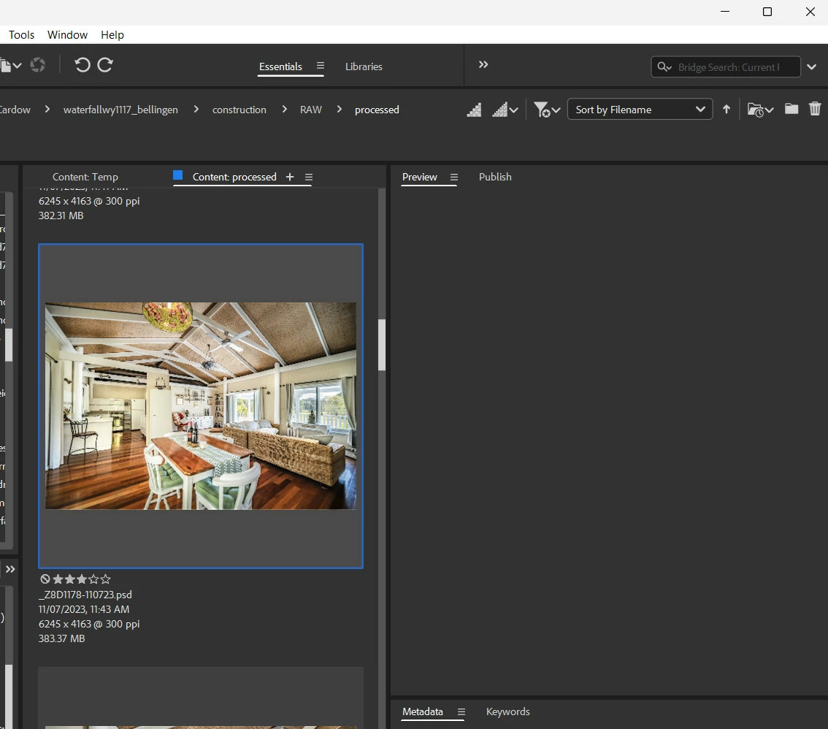Select the Preview panel tab

pyautogui.click(x=420, y=177)
